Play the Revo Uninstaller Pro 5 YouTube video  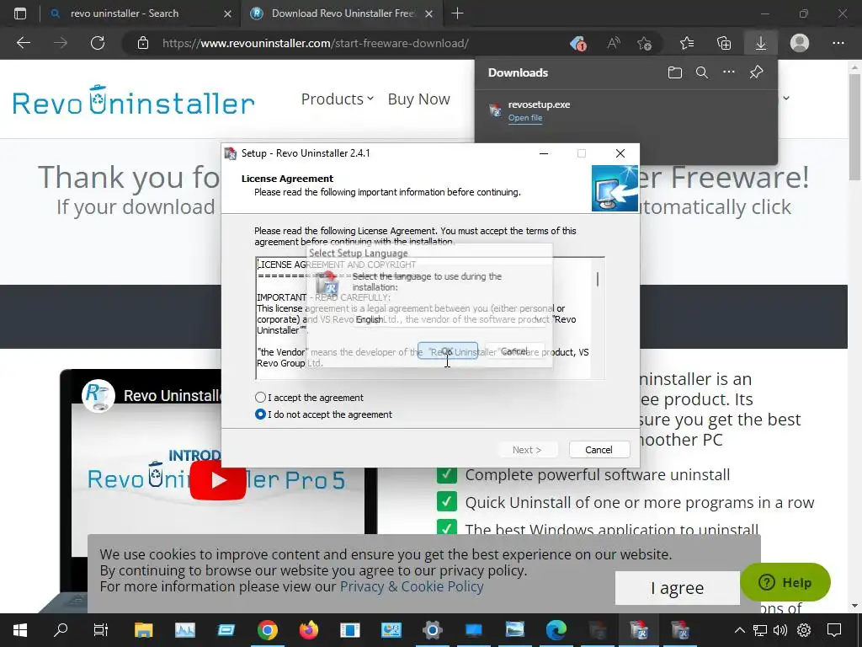click(218, 480)
